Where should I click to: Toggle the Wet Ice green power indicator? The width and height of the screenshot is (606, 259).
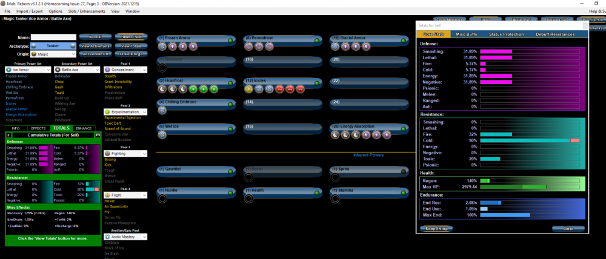coord(231,128)
